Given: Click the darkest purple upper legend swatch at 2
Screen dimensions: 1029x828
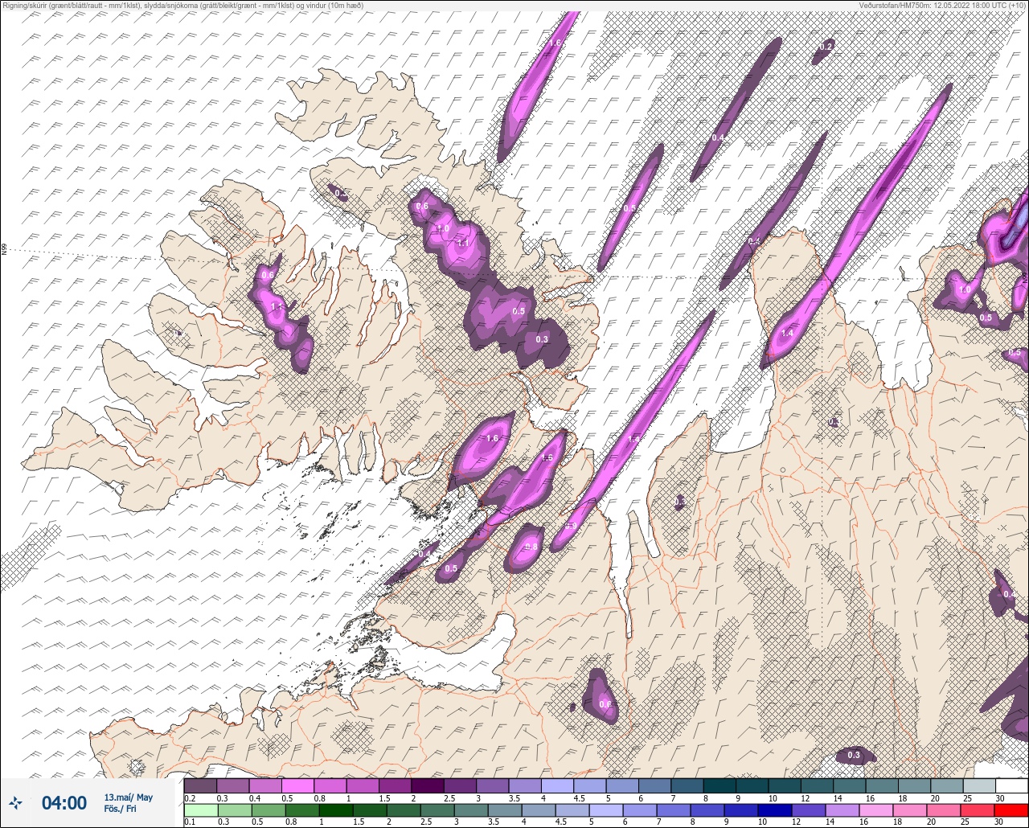Looking at the screenshot, I should (x=427, y=785).
